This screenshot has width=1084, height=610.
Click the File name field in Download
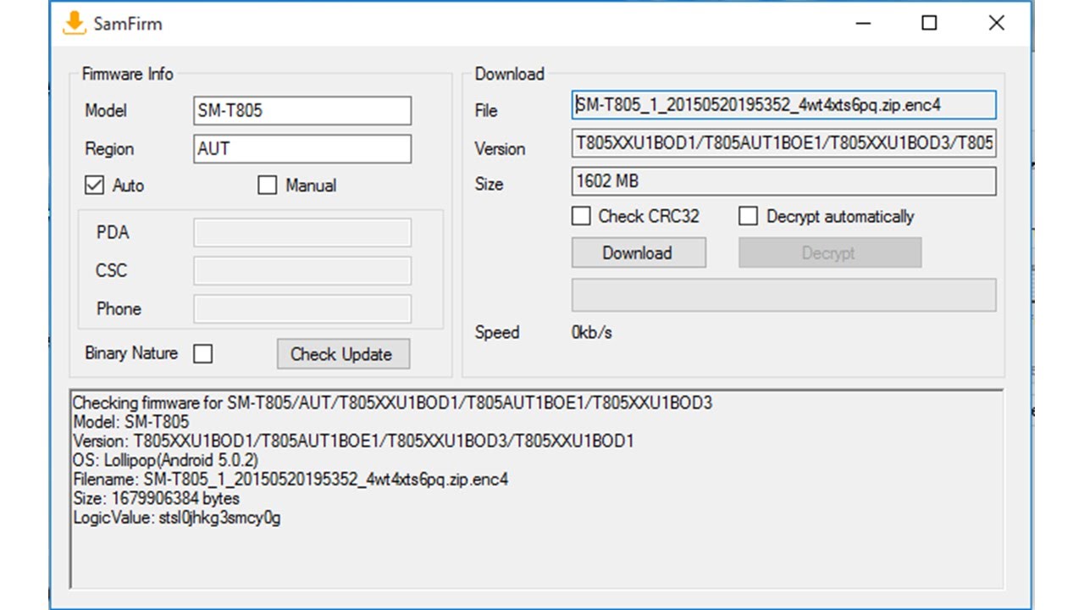click(784, 105)
